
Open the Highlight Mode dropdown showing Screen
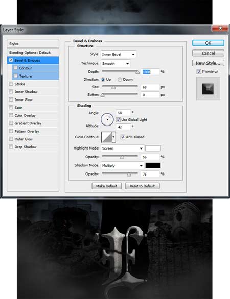pyautogui.click(x=123, y=148)
